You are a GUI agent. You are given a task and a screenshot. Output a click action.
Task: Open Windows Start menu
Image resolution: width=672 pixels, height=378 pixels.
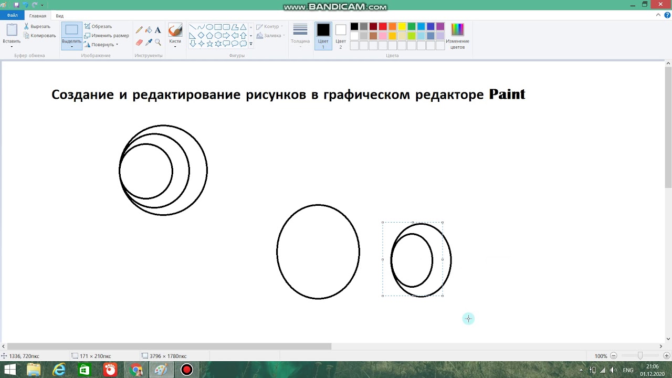10,370
